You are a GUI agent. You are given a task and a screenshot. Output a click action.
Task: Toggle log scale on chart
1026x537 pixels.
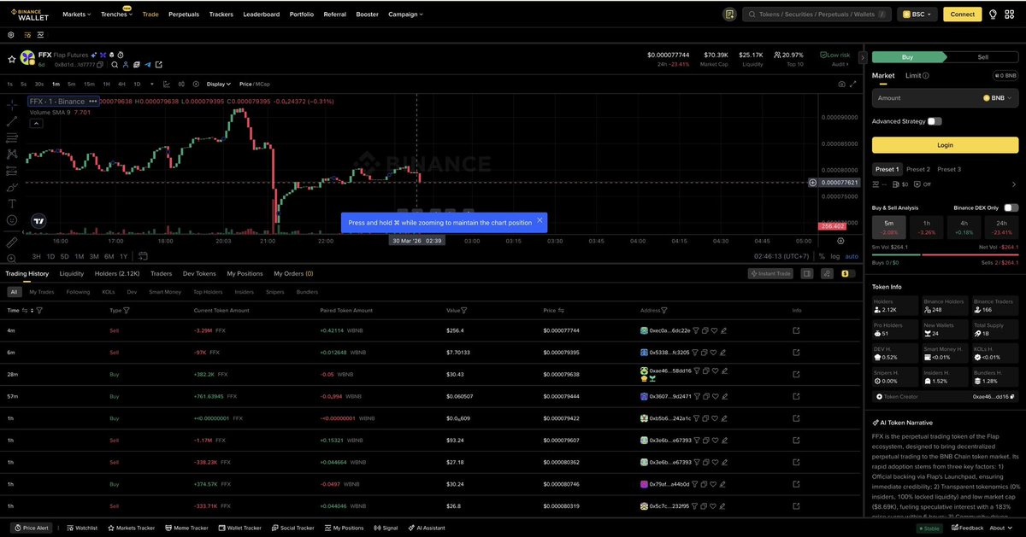(834, 256)
